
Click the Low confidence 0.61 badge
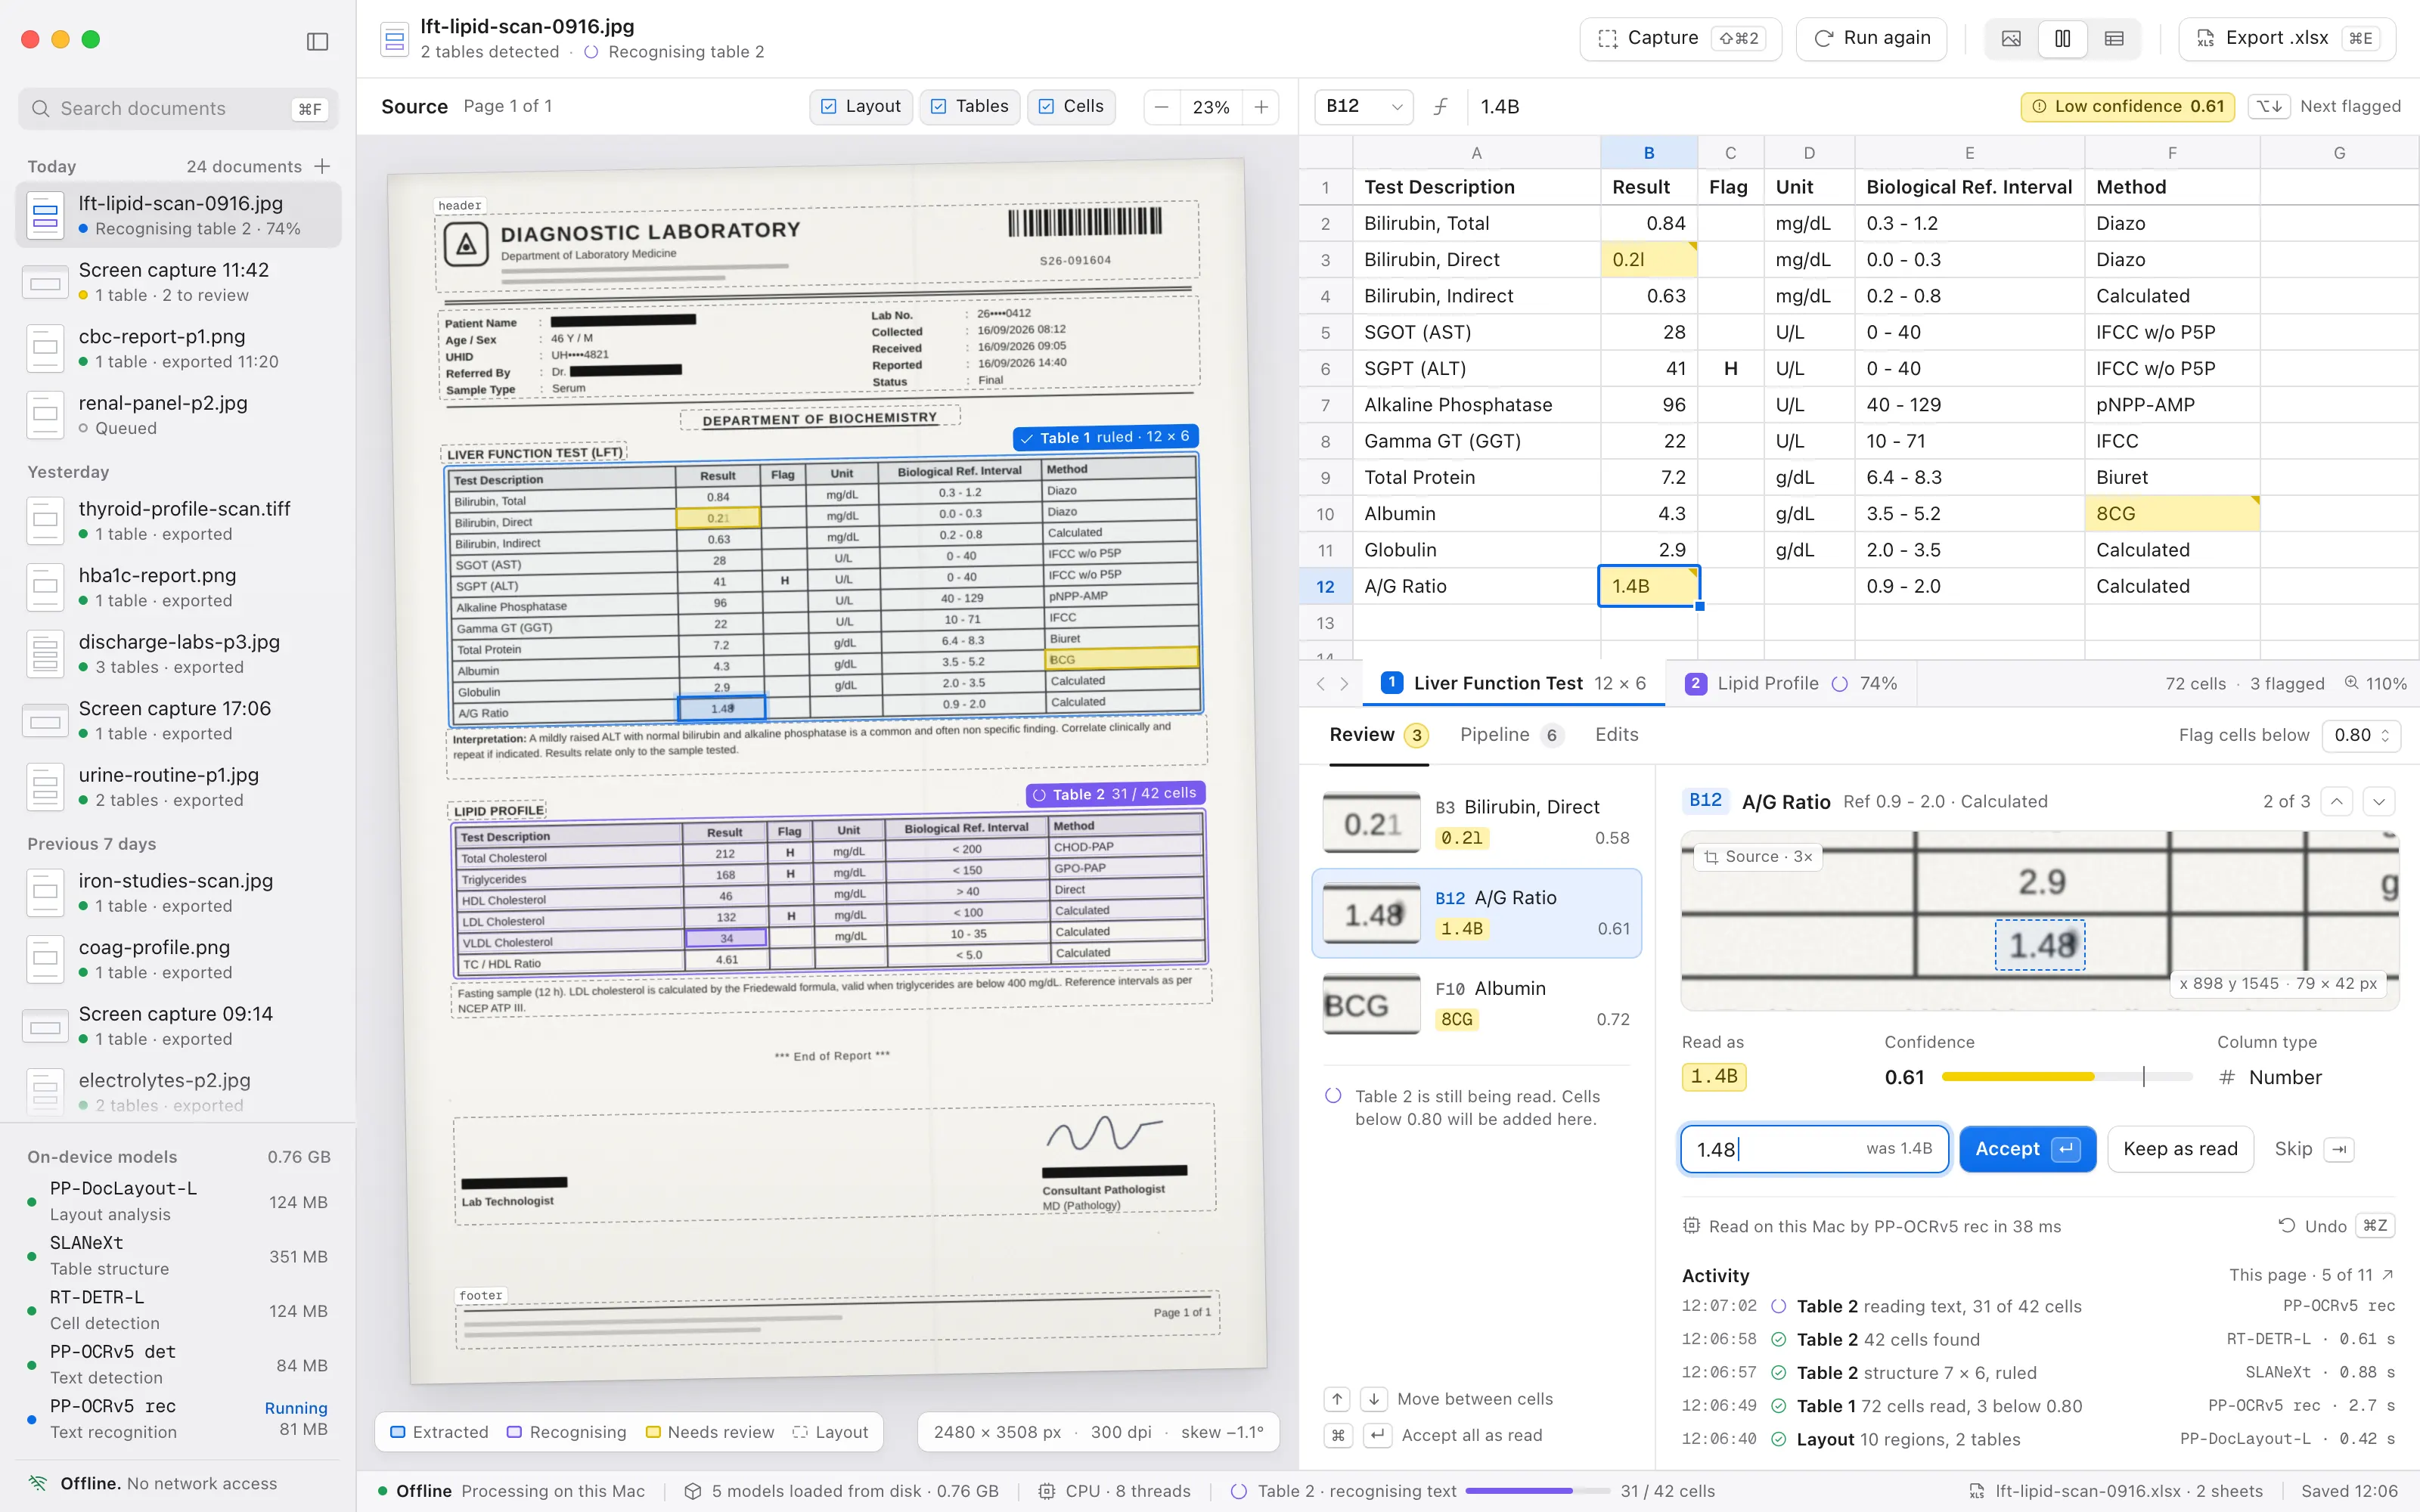(2128, 107)
